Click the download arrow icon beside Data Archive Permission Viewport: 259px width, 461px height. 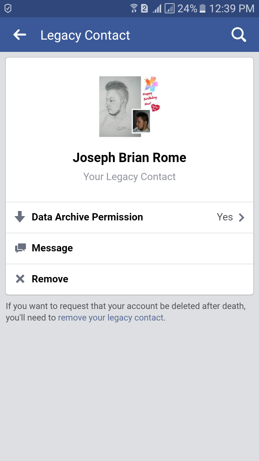point(20,217)
